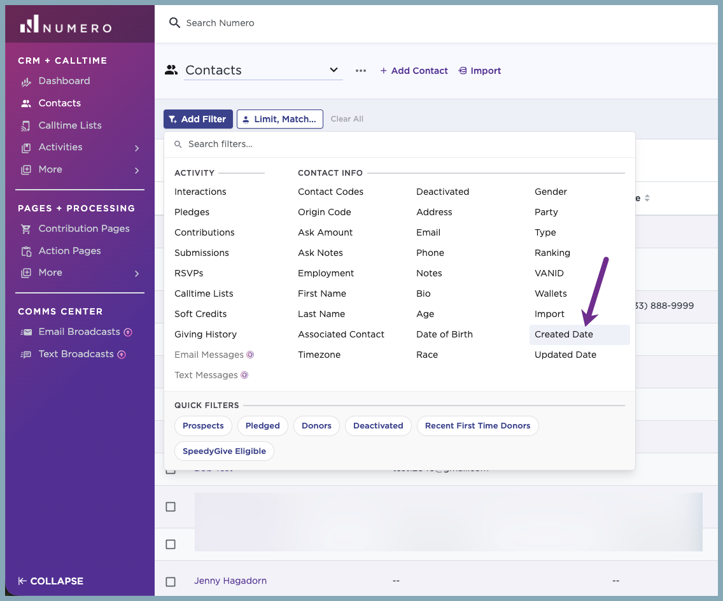Screen dimensions: 723x601
Task: Open Contribution Pages in sidebar
Action: click(84, 229)
